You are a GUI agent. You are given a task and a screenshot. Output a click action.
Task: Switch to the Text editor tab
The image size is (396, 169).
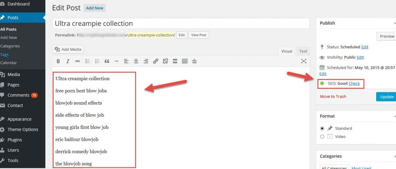click(x=303, y=51)
